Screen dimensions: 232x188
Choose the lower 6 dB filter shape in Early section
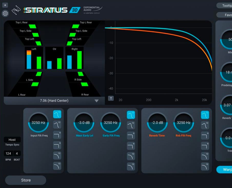point(131,146)
